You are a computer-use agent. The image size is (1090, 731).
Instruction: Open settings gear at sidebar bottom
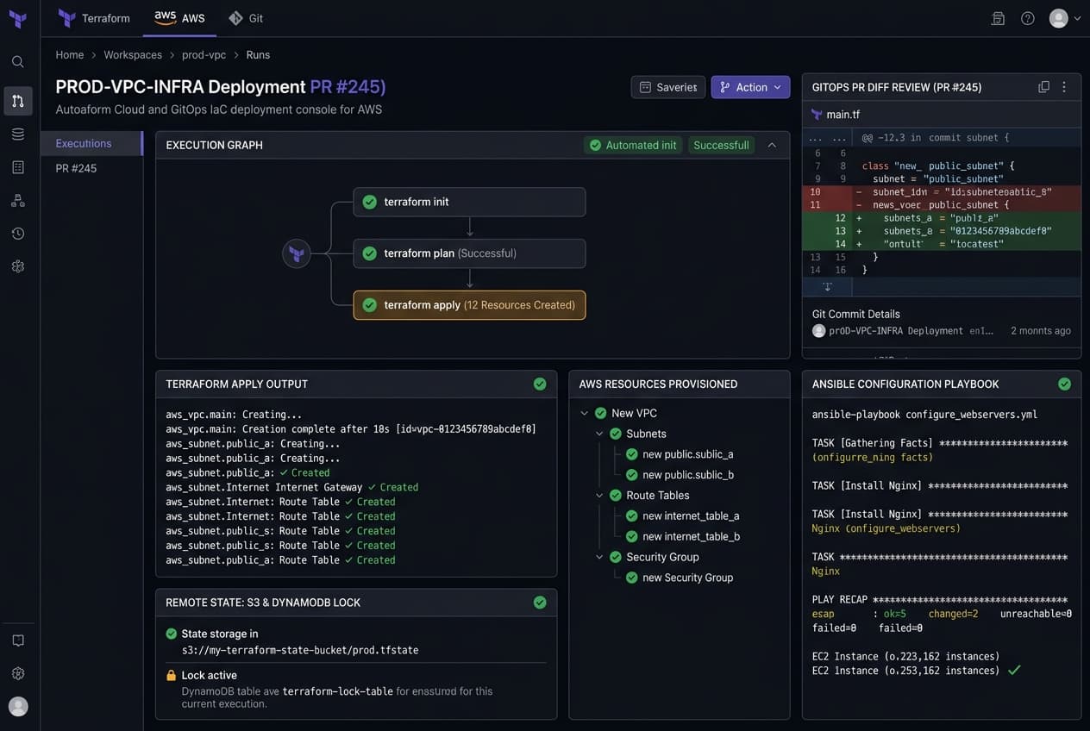tap(18, 673)
